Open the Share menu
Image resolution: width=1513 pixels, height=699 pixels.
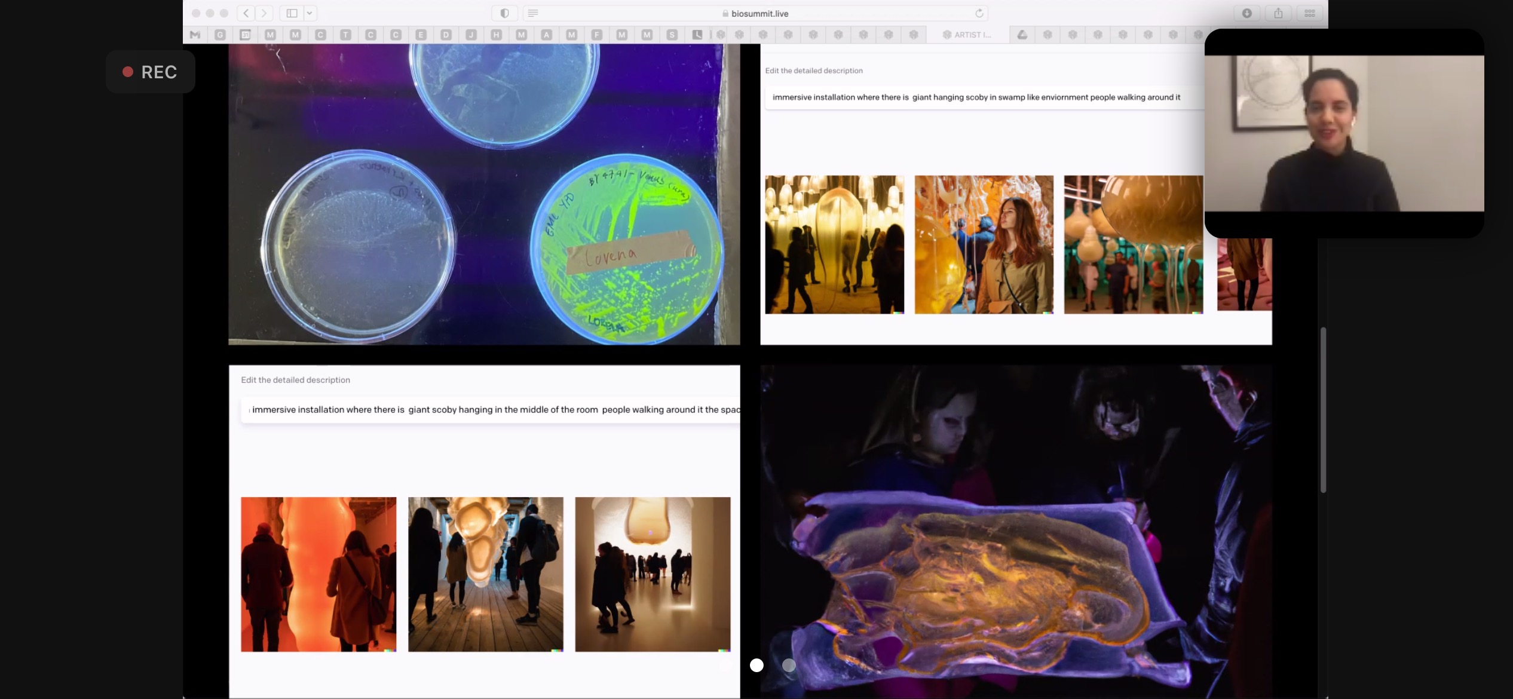1278,13
